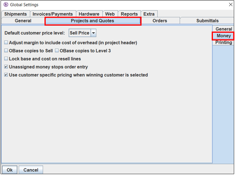Image resolution: width=235 pixels, height=175 pixels.
Task: Check OBase copies to Level 3
Action: 57,51
